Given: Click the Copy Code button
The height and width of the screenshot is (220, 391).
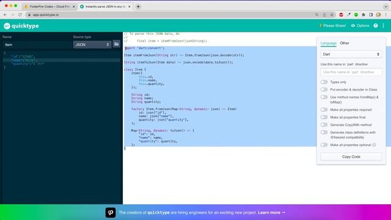Looking at the screenshot, I should click(x=351, y=156).
